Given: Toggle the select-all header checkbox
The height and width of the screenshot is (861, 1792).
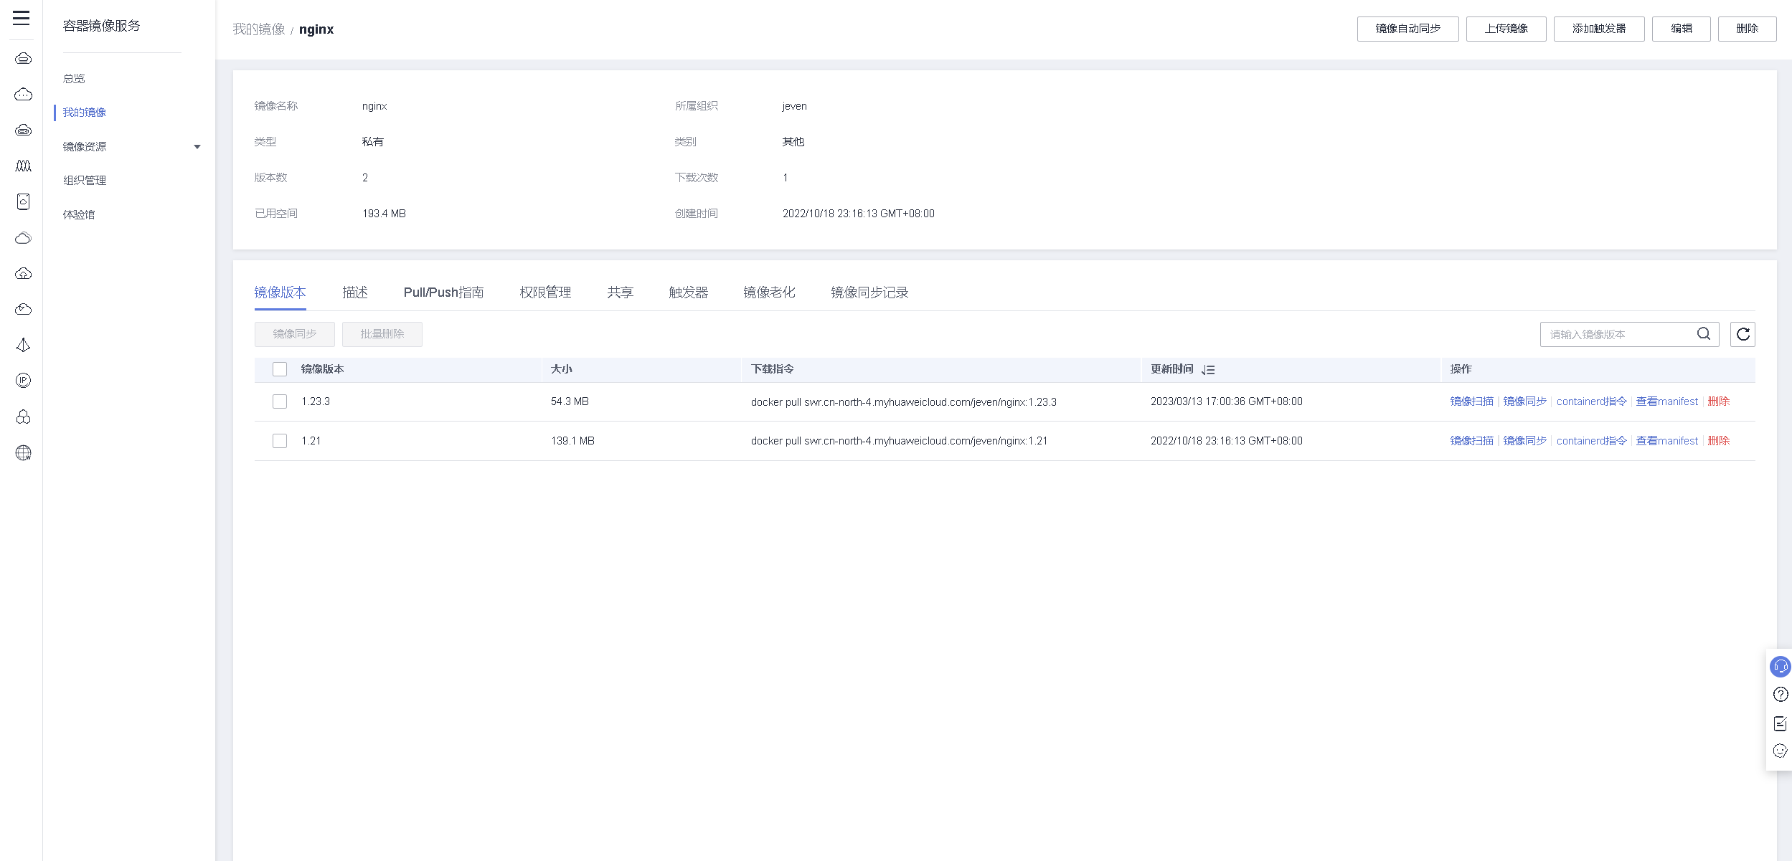Looking at the screenshot, I should coord(280,370).
